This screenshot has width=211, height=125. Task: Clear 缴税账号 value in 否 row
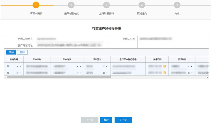[x=17, y=66]
